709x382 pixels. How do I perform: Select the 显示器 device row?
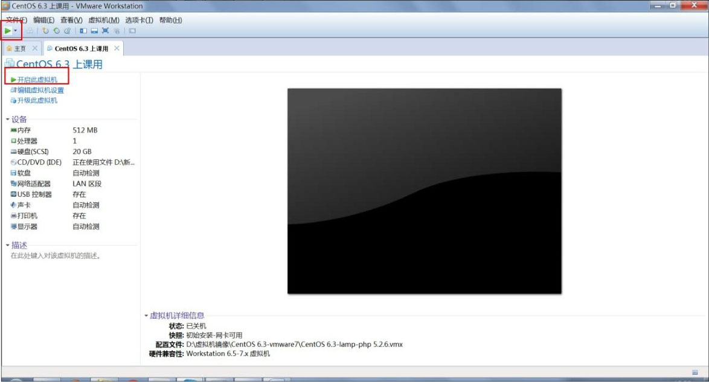coord(72,226)
